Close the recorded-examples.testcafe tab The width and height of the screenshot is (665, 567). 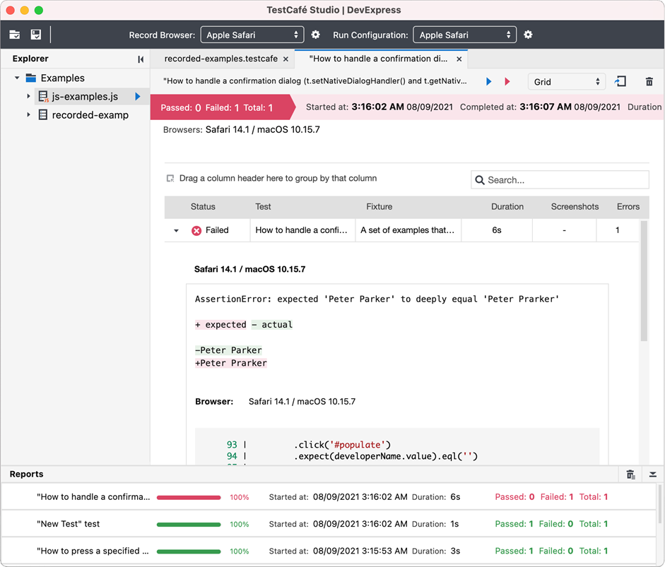286,59
